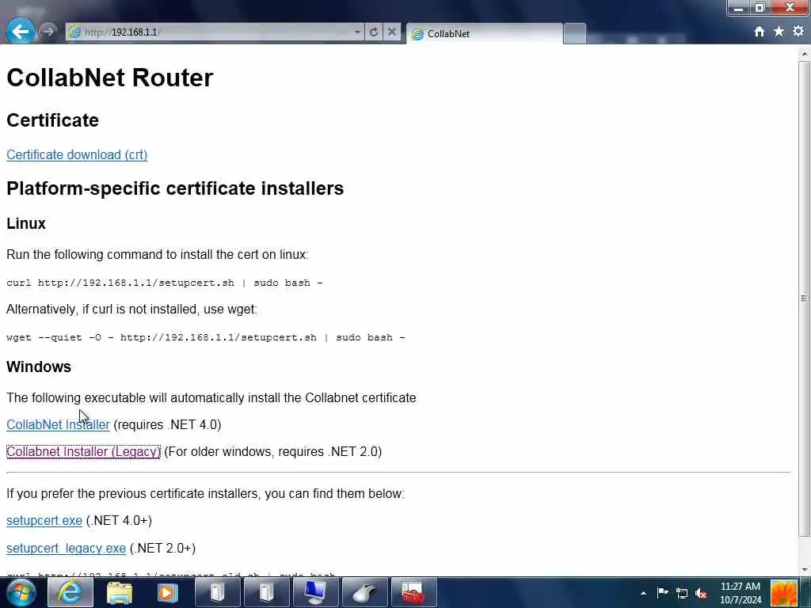The image size is (811, 608).
Task: Click the vertical scrollbar thumb
Action: click(805, 298)
